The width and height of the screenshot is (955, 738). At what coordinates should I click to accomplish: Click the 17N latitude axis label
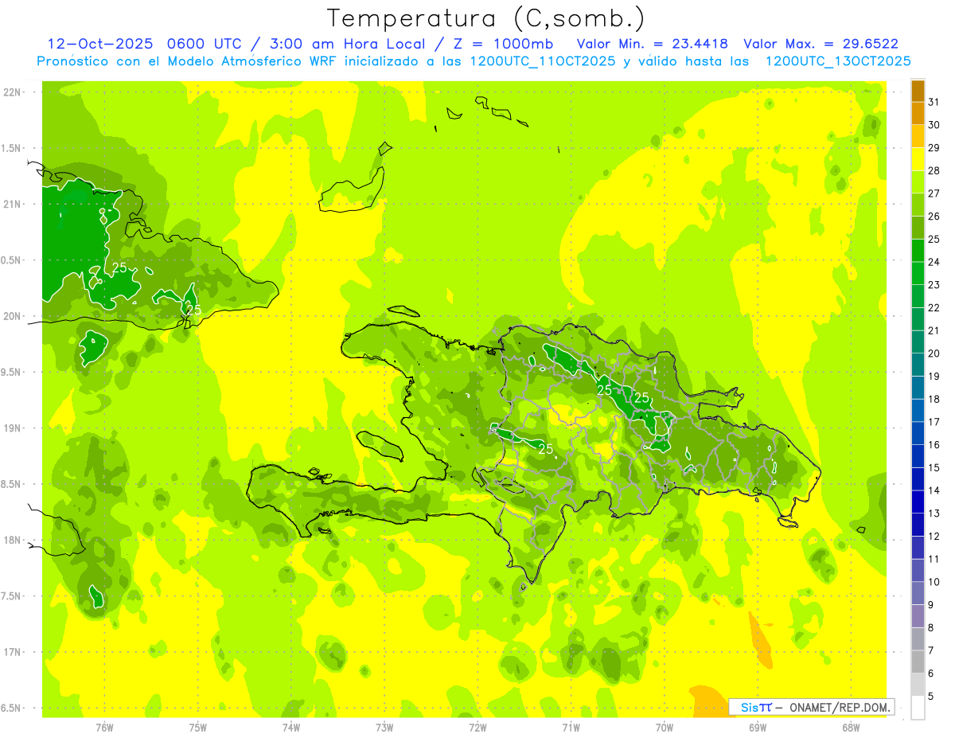click(x=13, y=652)
